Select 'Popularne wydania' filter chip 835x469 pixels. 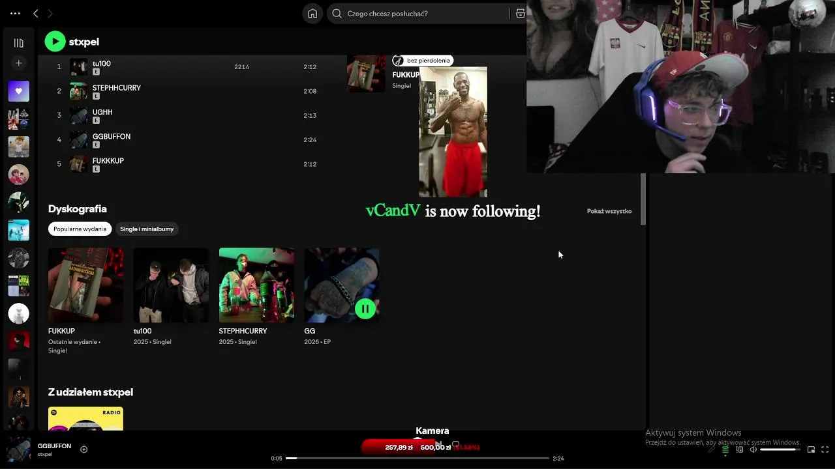point(80,229)
